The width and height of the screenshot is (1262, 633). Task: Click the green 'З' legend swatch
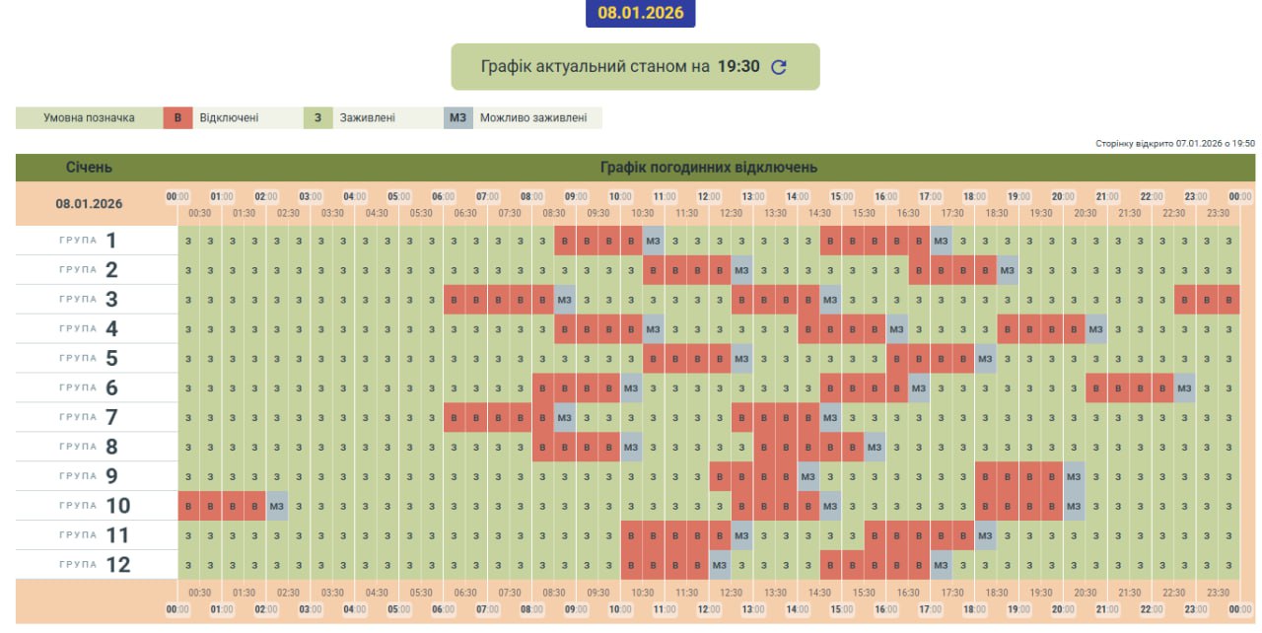(317, 118)
